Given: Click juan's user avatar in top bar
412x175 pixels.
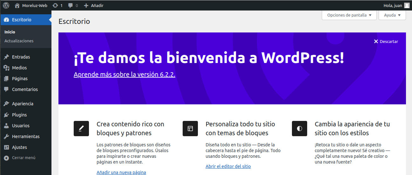Looking at the screenshot, I should 407,5.
